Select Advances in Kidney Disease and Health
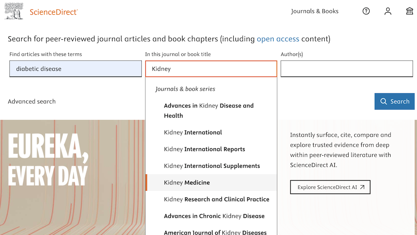The image size is (417, 235). point(208,110)
